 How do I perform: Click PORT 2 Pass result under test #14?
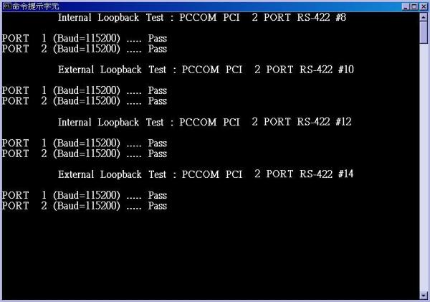158,206
